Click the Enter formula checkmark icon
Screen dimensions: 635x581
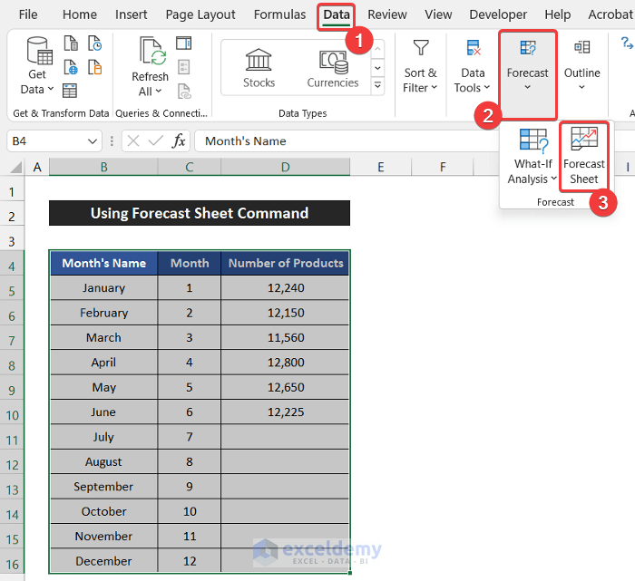(x=156, y=141)
